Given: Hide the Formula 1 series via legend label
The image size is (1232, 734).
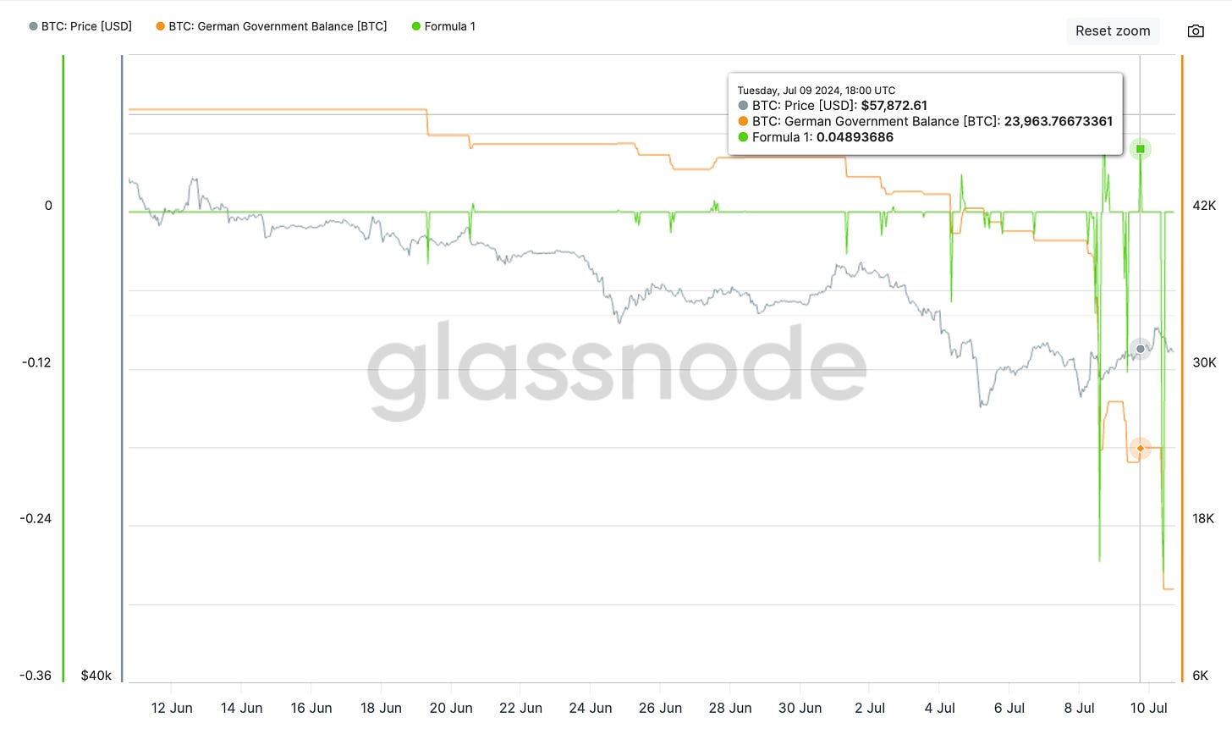Looking at the screenshot, I should coord(449,26).
